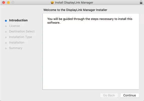Screen dimensions: 144x101
Task: Click the Installation step bullet
Action: pyautogui.click(x=6, y=43)
